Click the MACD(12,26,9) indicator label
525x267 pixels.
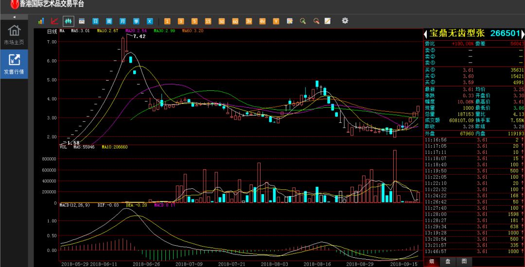point(76,205)
